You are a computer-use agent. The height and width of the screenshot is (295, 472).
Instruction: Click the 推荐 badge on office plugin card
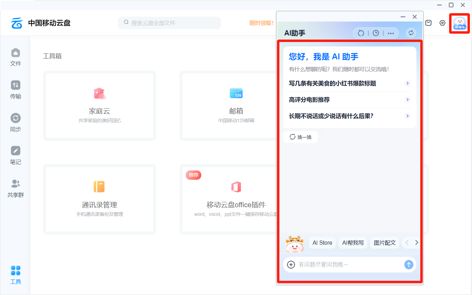(193, 175)
